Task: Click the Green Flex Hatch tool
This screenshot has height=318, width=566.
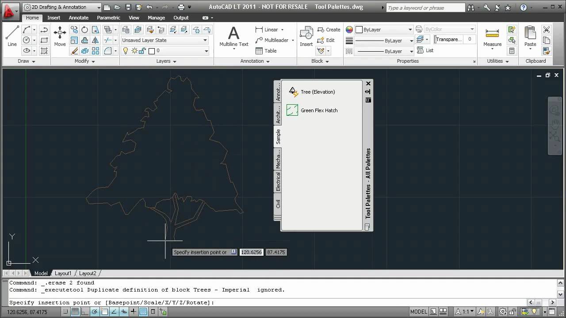Action: 312,110
